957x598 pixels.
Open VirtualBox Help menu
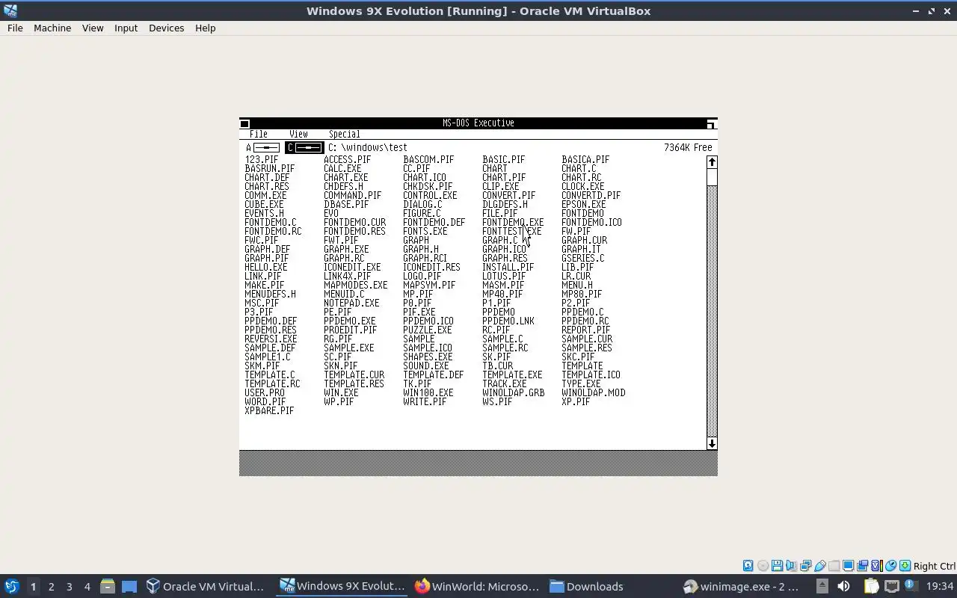tap(205, 28)
